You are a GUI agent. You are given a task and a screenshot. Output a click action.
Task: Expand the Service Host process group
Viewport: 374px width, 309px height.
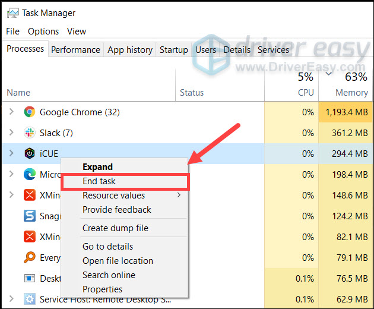(x=11, y=298)
